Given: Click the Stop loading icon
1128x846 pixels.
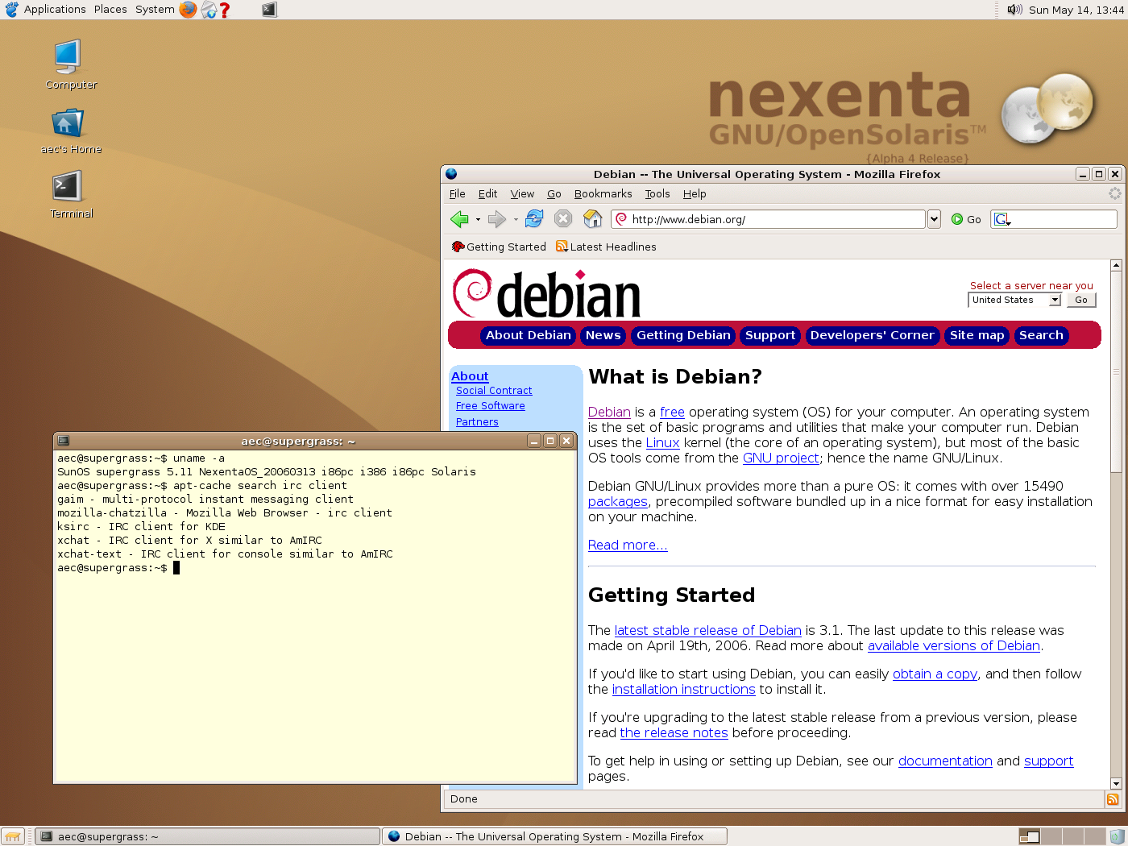Looking at the screenshot, I should [563, 219].
